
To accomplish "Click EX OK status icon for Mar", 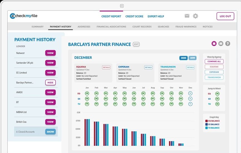I will (106, 99).
